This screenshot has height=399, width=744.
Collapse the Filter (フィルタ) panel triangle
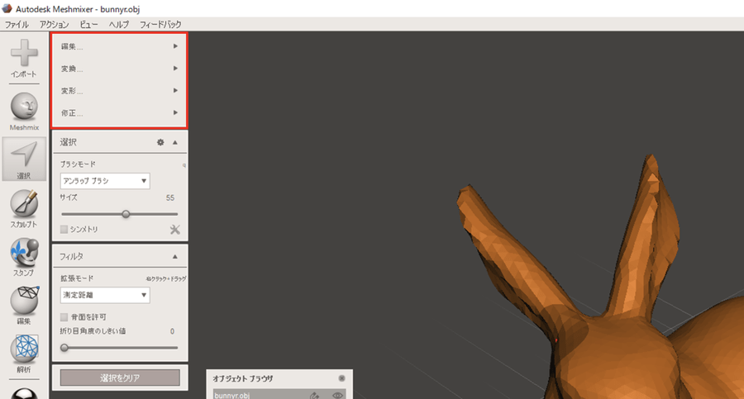point(175,257)
